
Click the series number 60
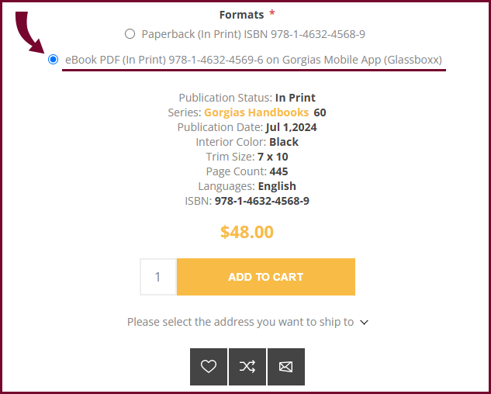click(x=320, y=112)
